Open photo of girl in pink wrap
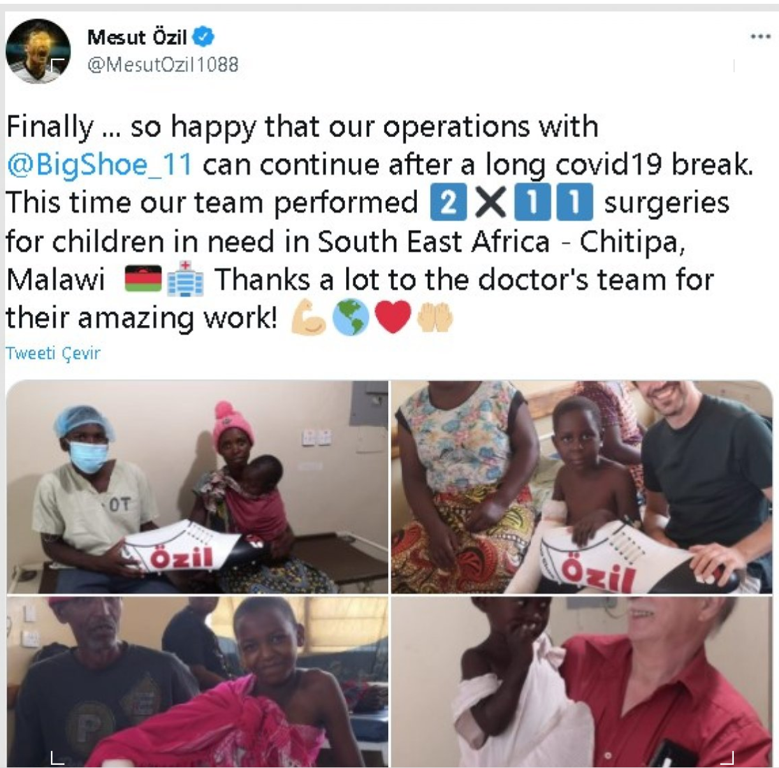Viewport: 779px width, 768px height. point(197,681)
